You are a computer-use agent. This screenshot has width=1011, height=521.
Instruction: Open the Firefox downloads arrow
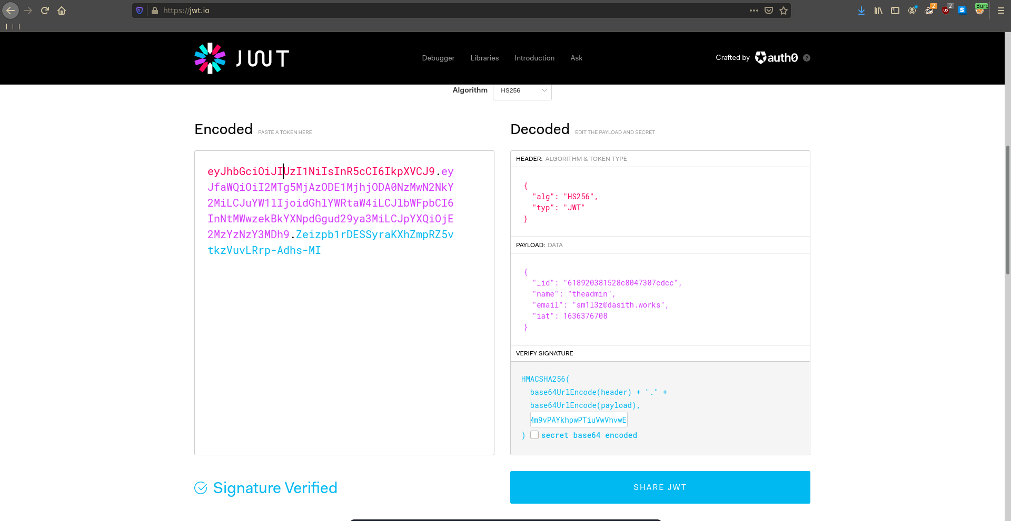click(x=861, y=11)
